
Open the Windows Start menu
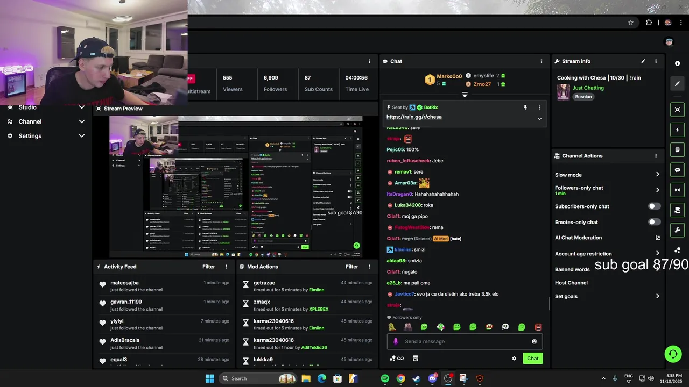(x=209, y=378)
